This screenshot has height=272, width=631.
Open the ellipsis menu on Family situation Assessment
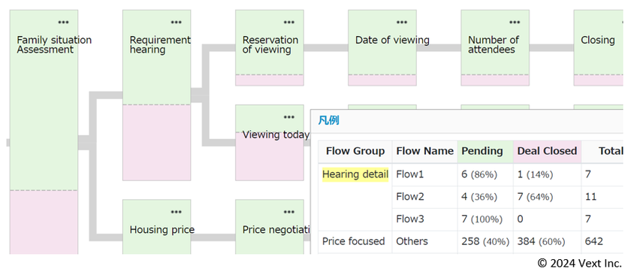click(63, 23)
